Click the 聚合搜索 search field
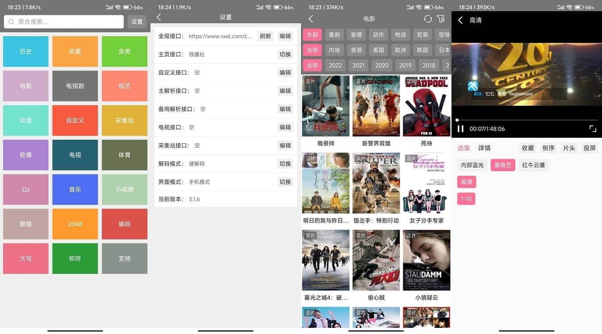Screen dimensions: 602x334 click(64, 22)
